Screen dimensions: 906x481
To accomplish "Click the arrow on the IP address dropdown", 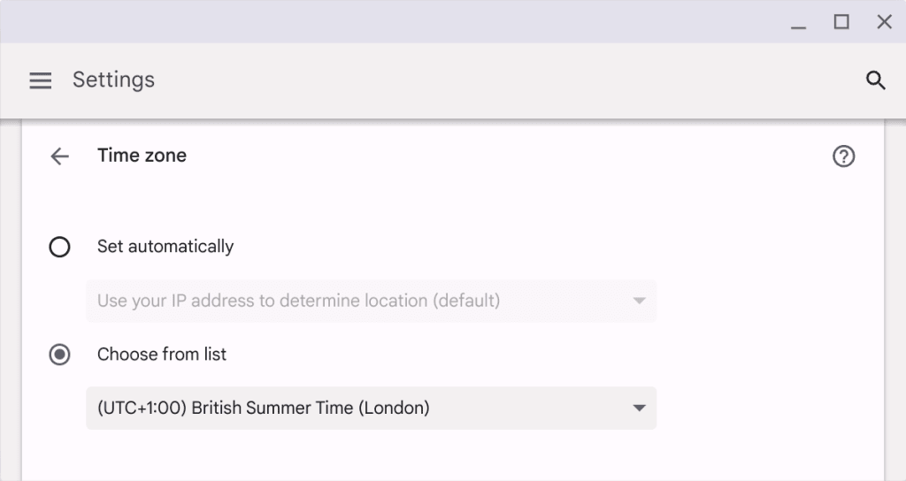I will pyautogui.click(x=639, y=301).
